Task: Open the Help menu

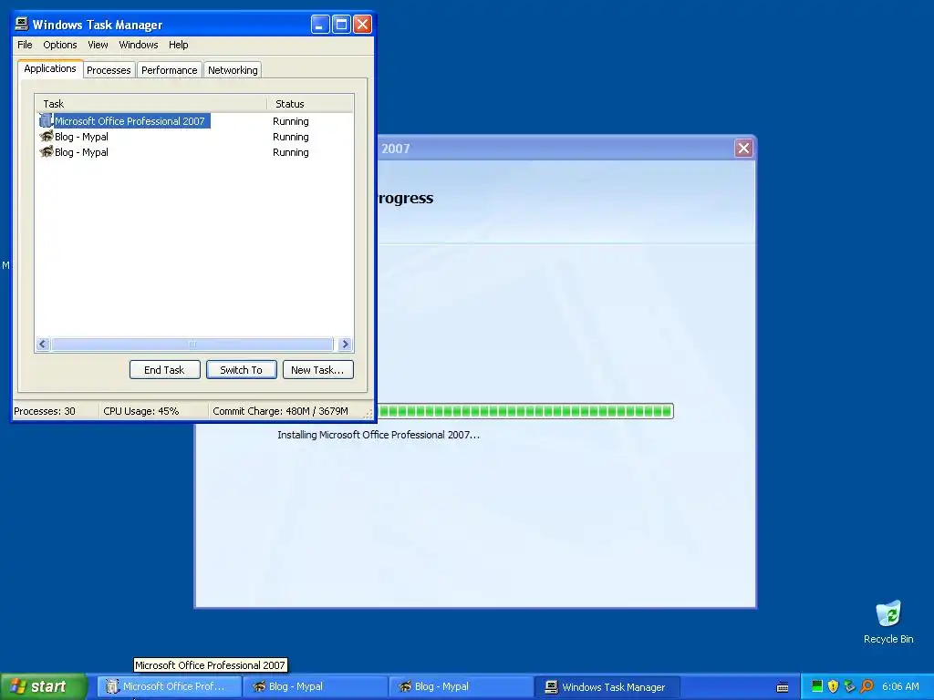Action: click(x=178, y=45)
